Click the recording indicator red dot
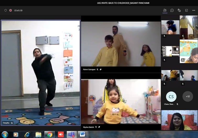Viewport: 198px width, 138px height. (10, 10)
